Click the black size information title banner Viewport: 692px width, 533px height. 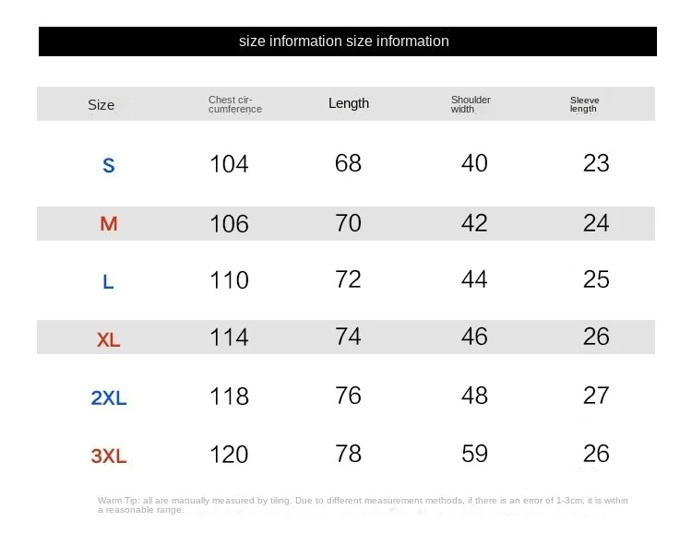(346, 41)
